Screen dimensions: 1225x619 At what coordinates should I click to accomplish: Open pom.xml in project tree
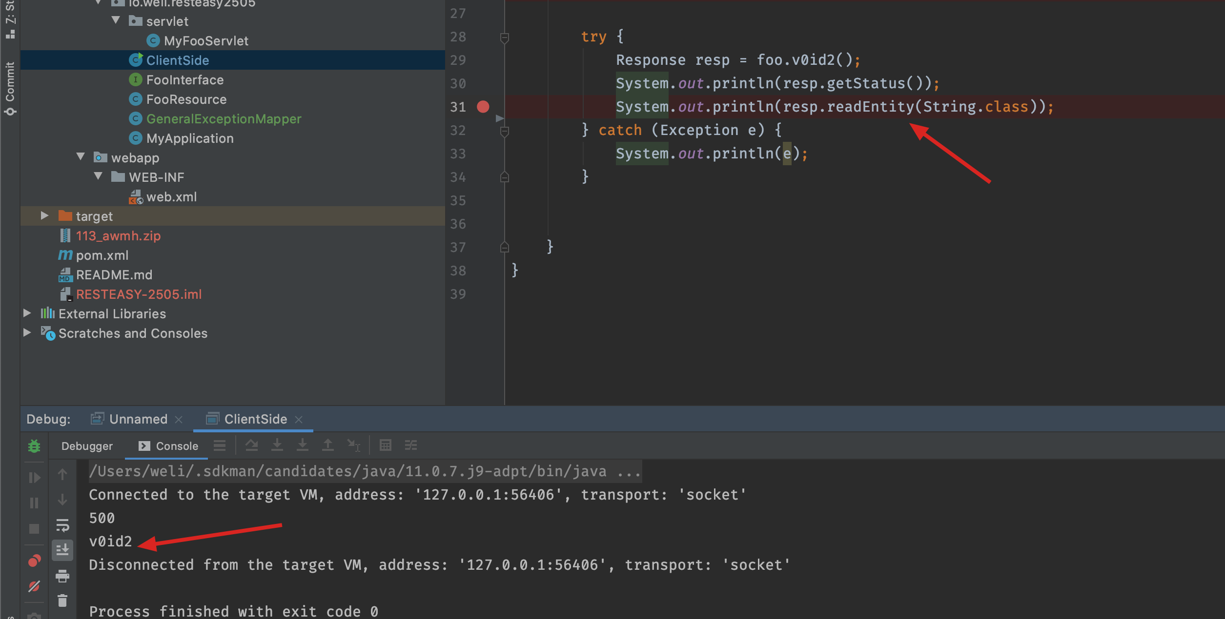102,255
